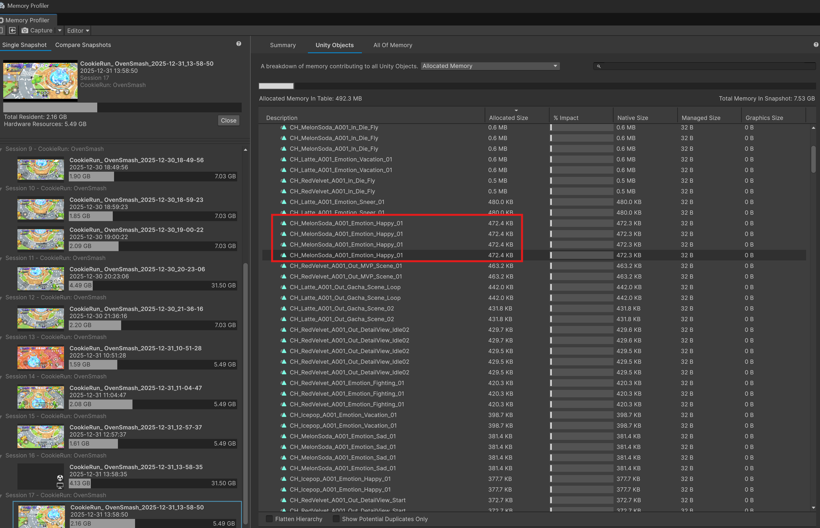The width and height of the screenshot is (820, 528).
Task: Collapse Session 15 group
Action: click(2, 417)
